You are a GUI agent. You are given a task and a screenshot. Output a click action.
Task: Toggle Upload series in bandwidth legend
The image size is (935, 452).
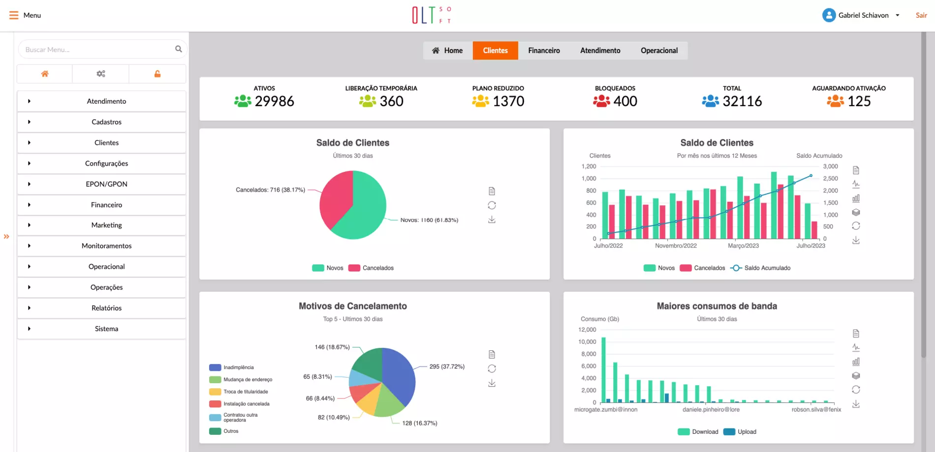(740, 432)
